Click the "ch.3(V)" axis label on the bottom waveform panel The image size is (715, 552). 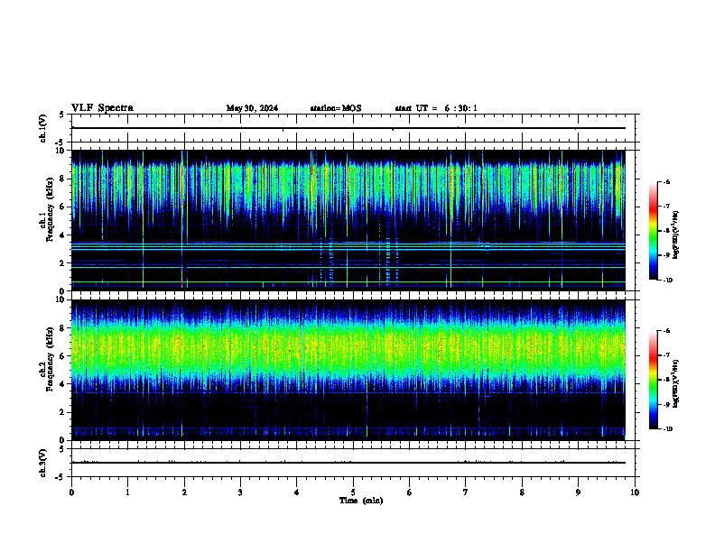coord(43,464)
